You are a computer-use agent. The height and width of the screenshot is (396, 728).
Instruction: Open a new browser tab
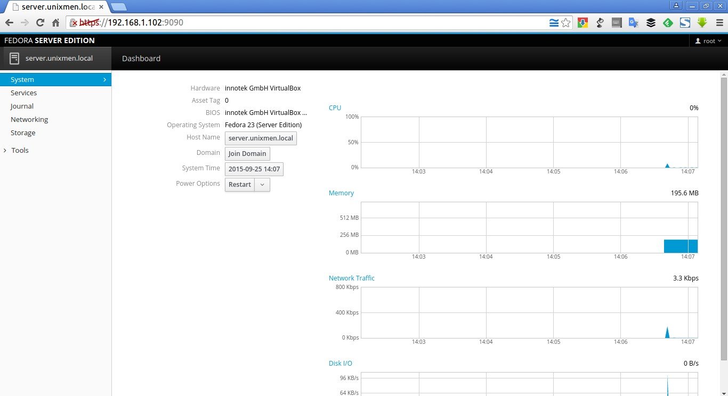tap(119, 7)
